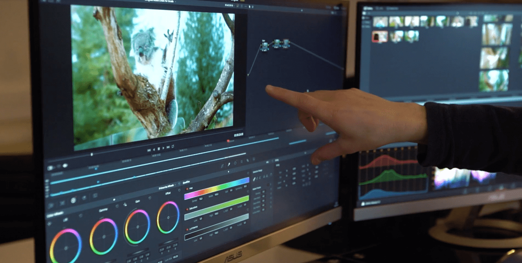
Task: Select the palette icon left of the eyedropper
Action: 222,166
